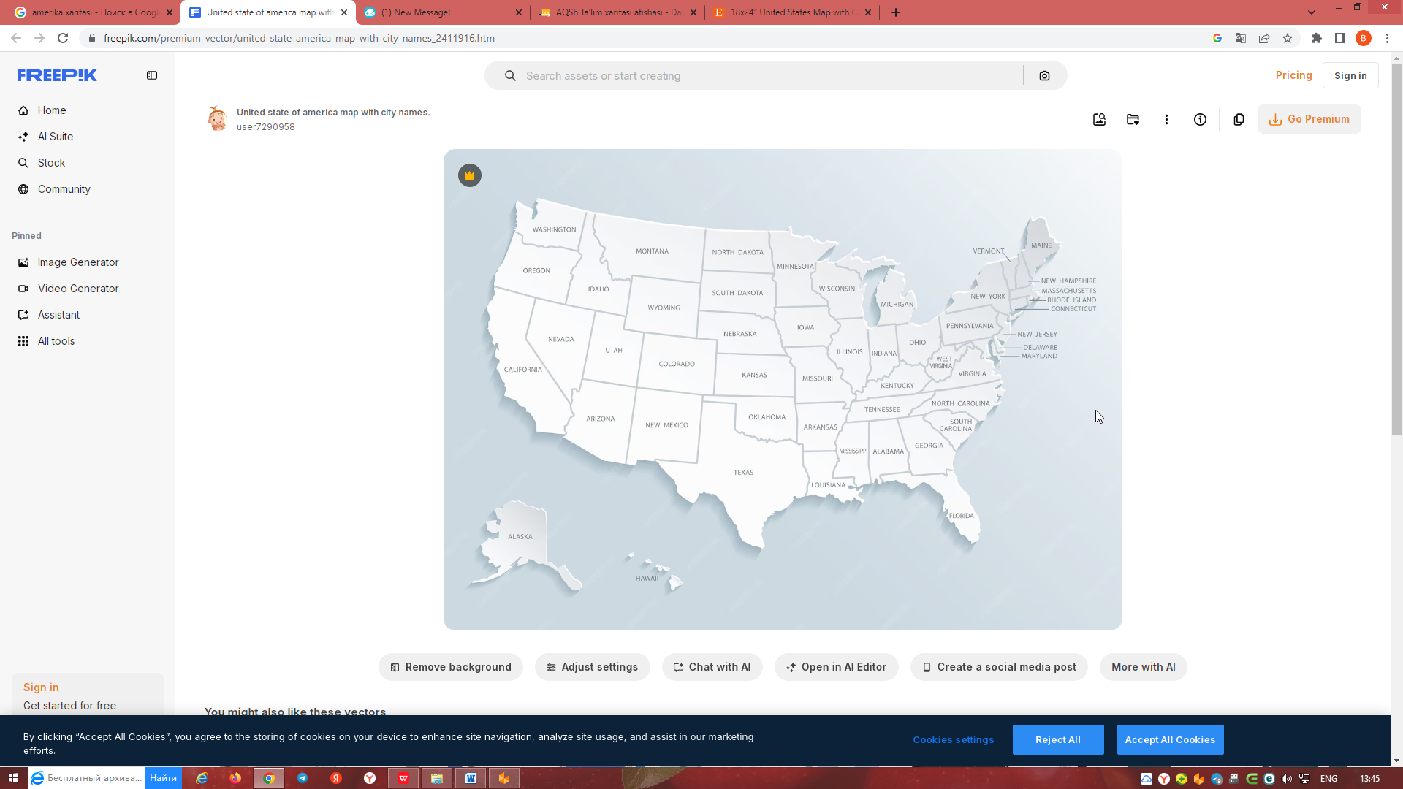Open the three-dot more options menu
The height and width of the screenshot is (789, 1403).
coord(1166,120)
